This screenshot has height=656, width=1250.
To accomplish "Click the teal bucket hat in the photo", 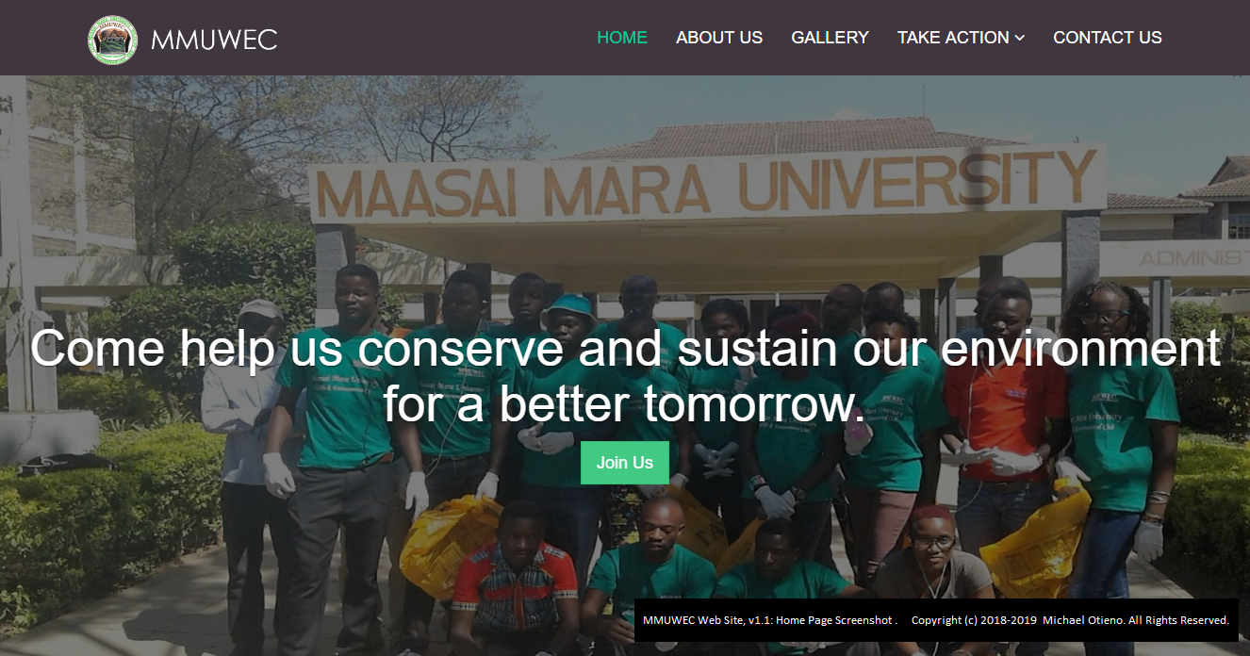I will pos(568,306).
